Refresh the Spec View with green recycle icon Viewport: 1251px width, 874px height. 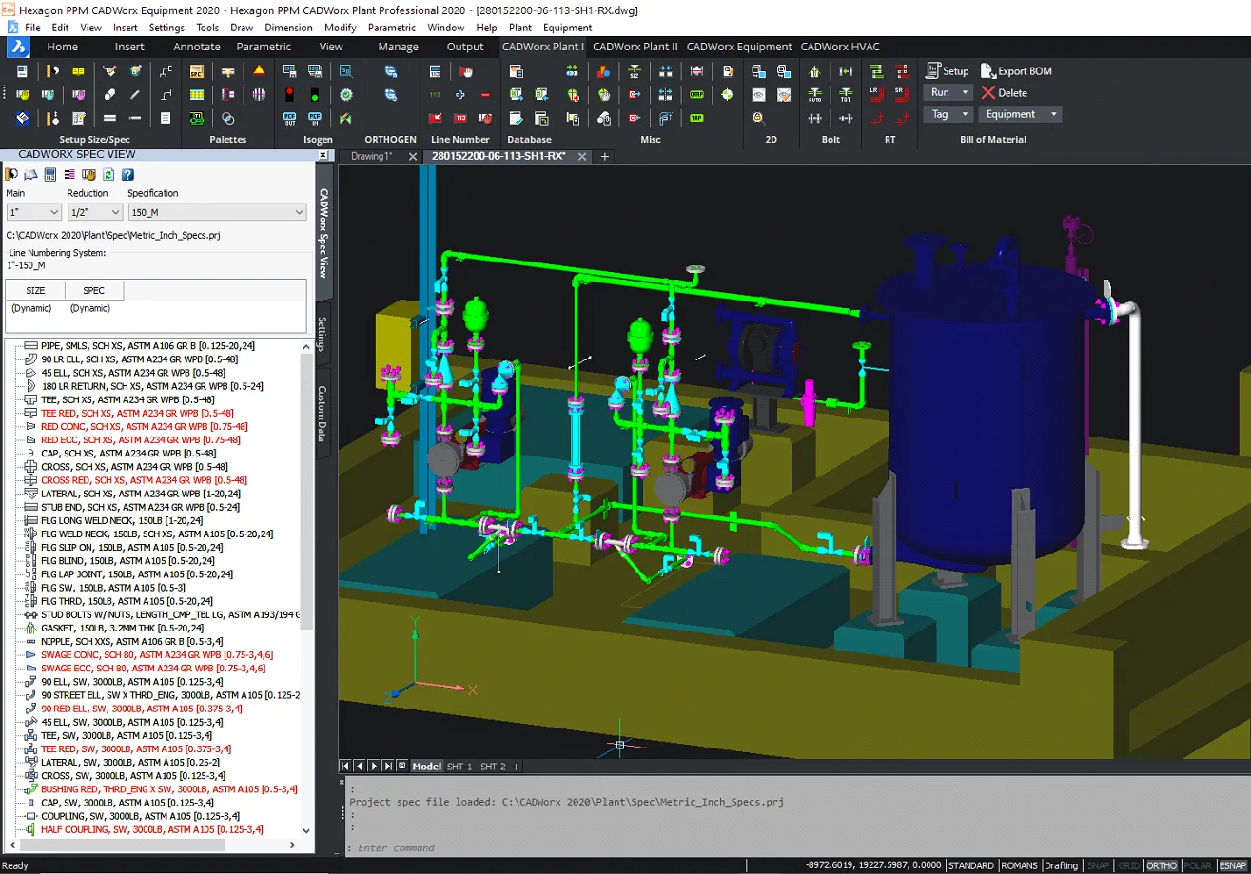coord(108,175)
